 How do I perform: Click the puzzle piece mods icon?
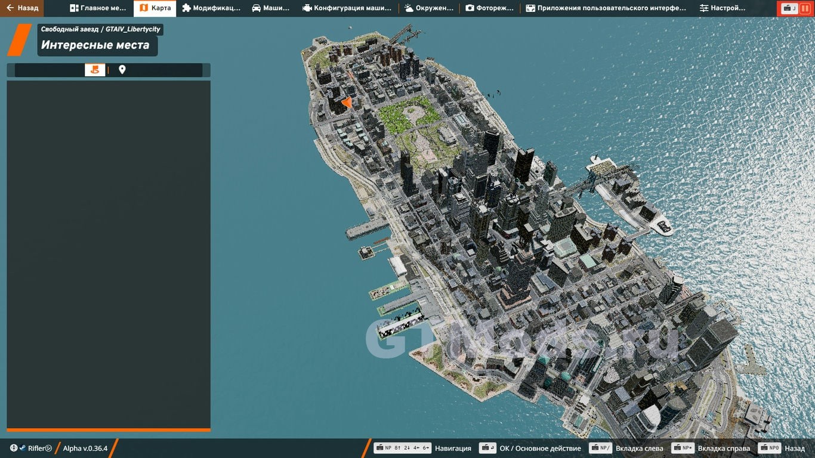(x=187, y=8)
